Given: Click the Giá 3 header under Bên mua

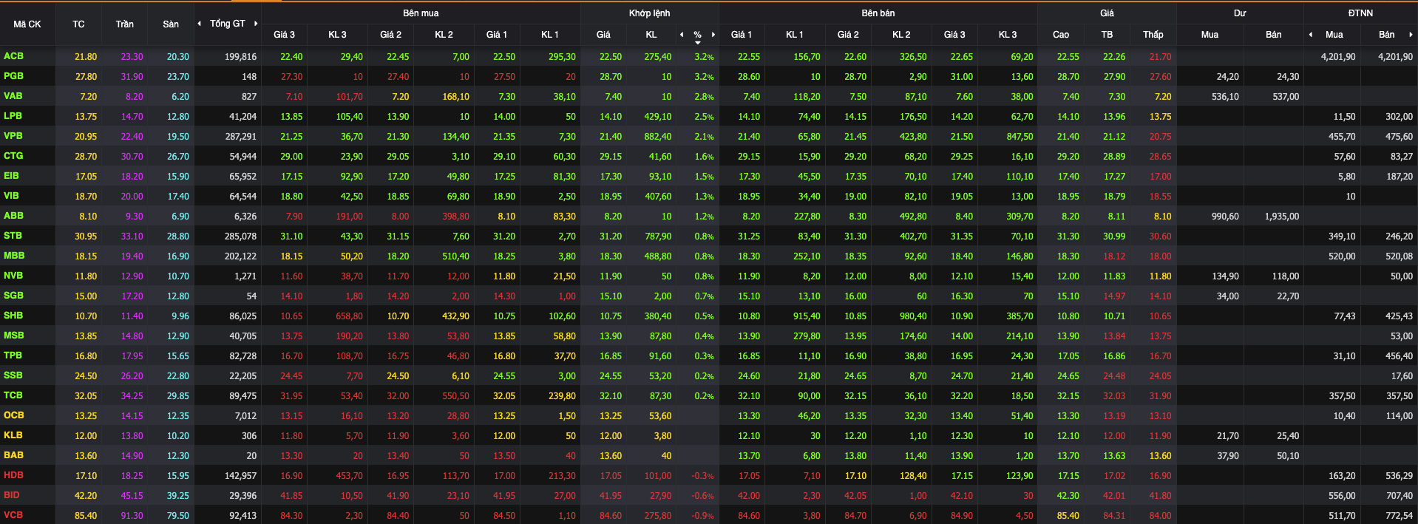Looking at the screenshot, I should [284, 35].
